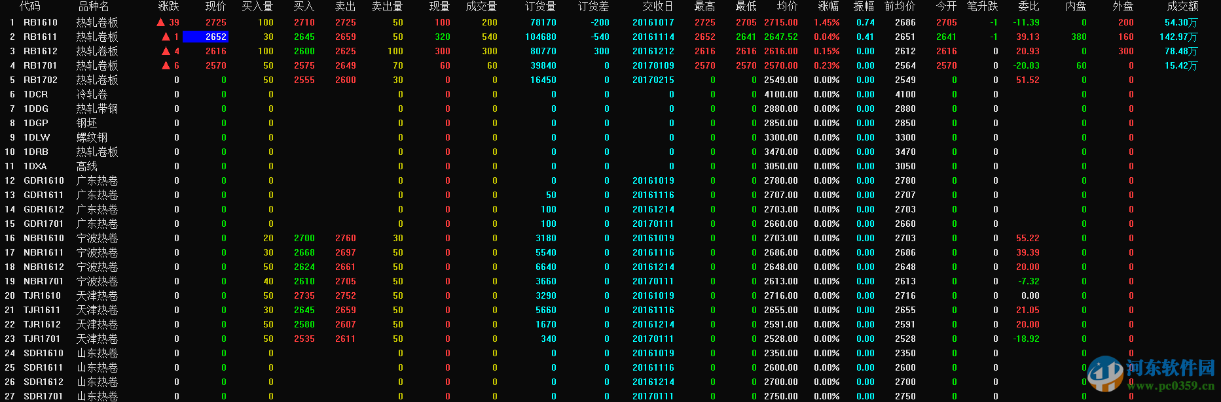Click the highlighted 2652 price cell
Viewport: 1221px width, 402px height.
pyautogui.click(x=206, y=37)
